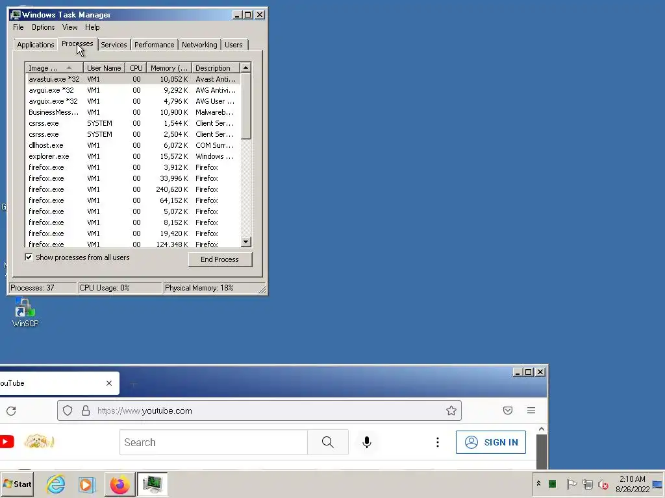Viewport: 665px width, 498px height.
Task: Click the Start button
Action: point(18,484)
